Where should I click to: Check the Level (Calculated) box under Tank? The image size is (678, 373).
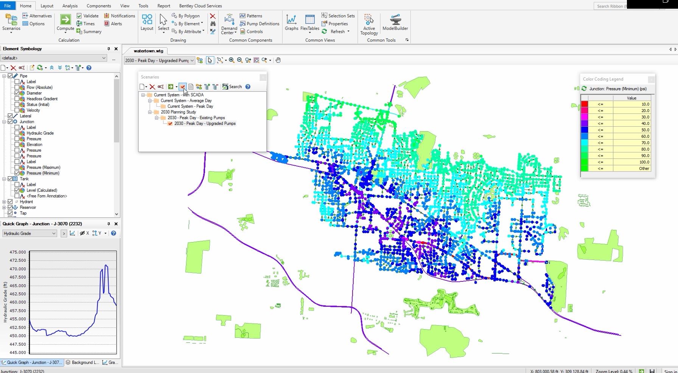[17, 190]
